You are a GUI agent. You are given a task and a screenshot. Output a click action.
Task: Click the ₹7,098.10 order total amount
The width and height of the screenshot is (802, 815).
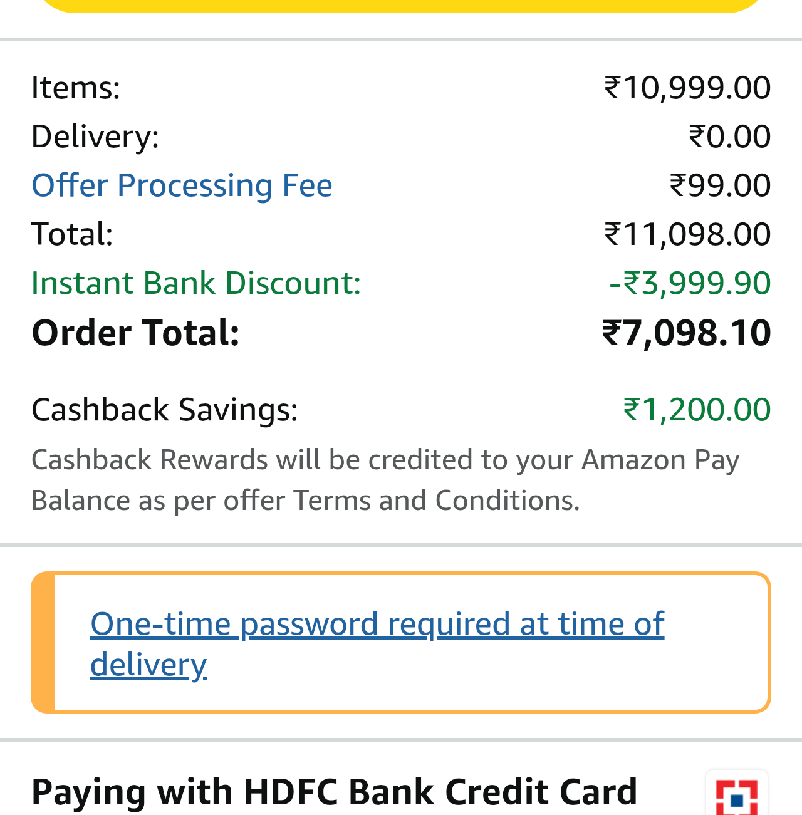686,333
